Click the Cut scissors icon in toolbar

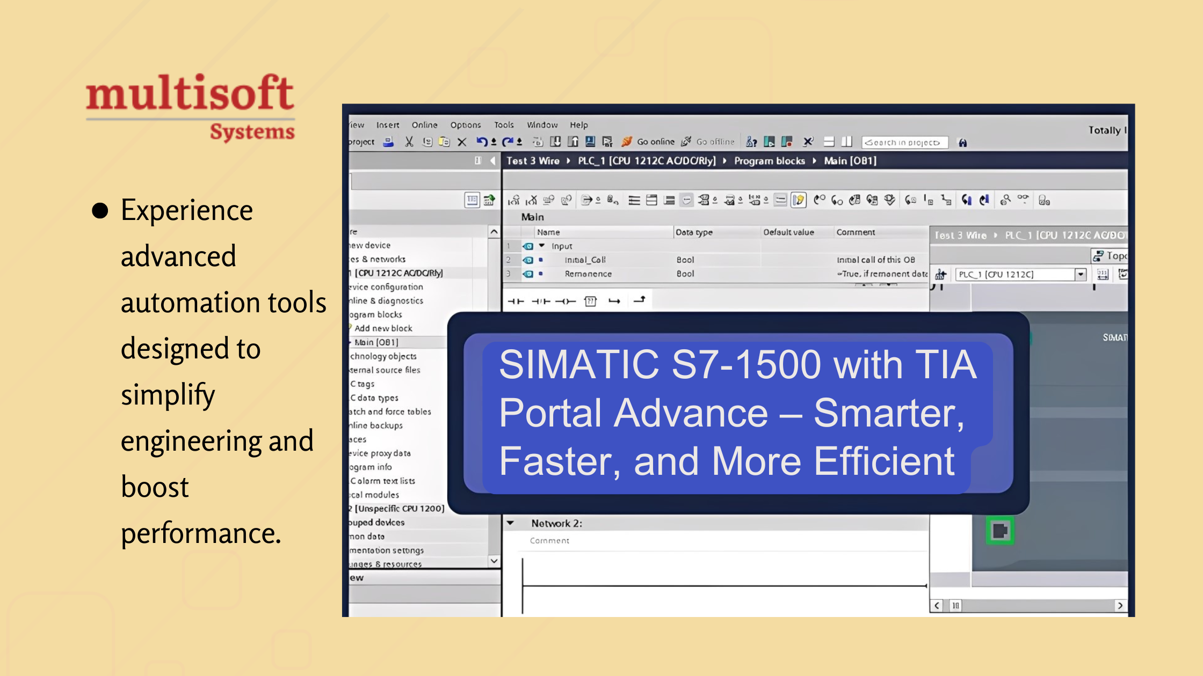pos(409,142)
